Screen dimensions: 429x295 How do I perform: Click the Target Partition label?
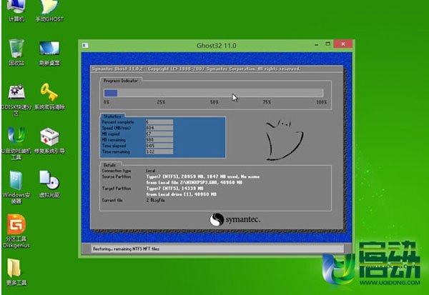117,189
